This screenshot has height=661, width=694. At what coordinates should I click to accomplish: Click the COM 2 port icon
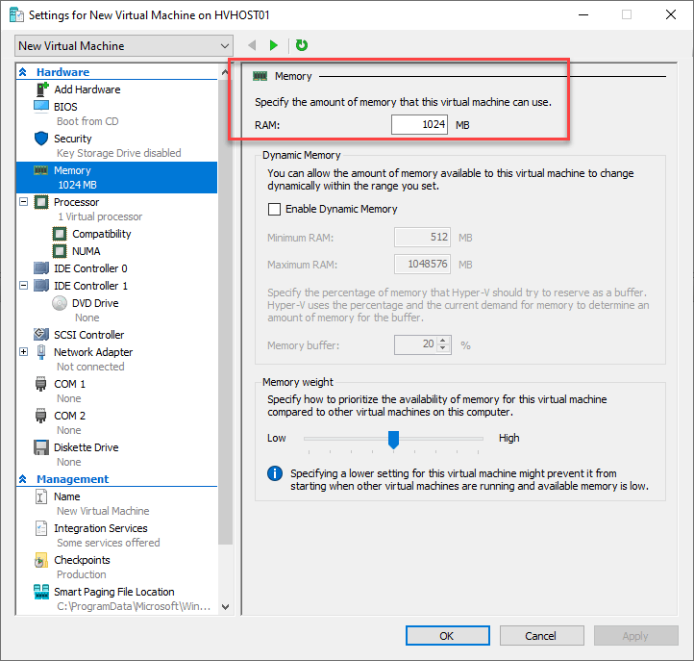tap(40, 416)
